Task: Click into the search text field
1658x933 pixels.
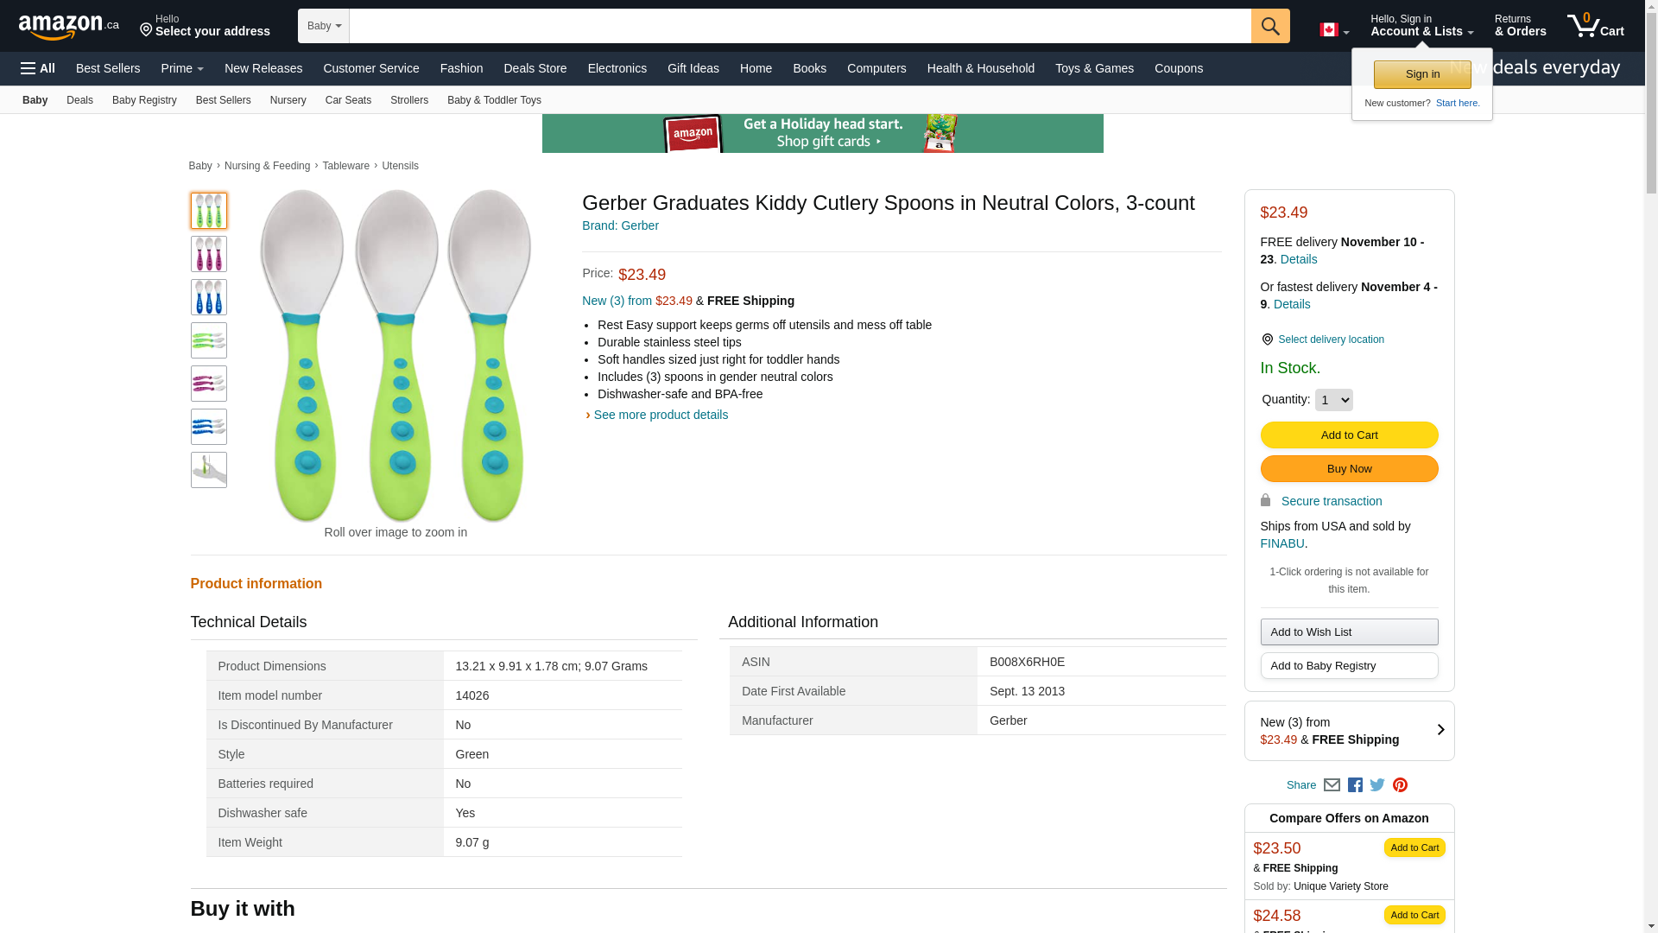Action: click(800, 26)
